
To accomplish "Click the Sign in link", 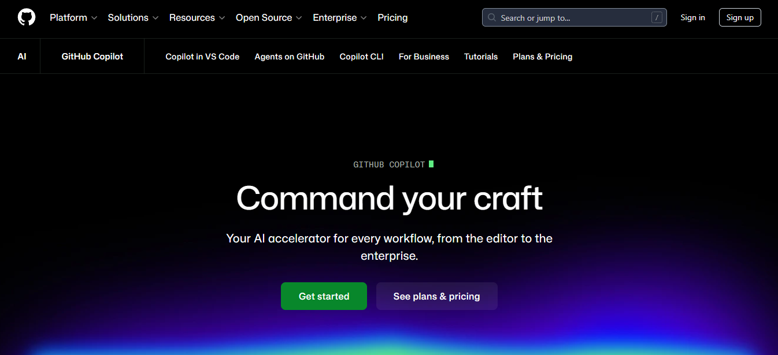I will [692, 17].
